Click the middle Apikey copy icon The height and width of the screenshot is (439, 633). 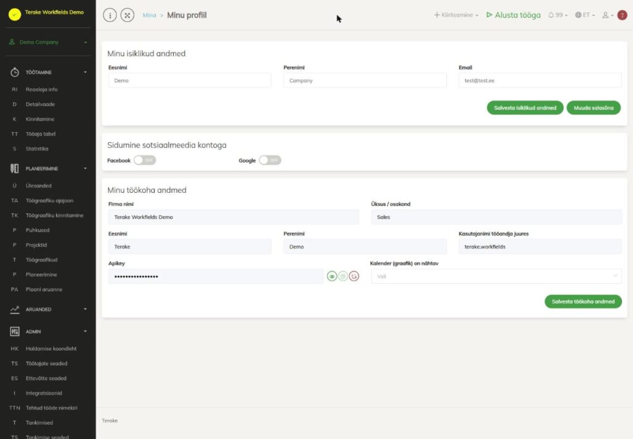tap(342, 276)
